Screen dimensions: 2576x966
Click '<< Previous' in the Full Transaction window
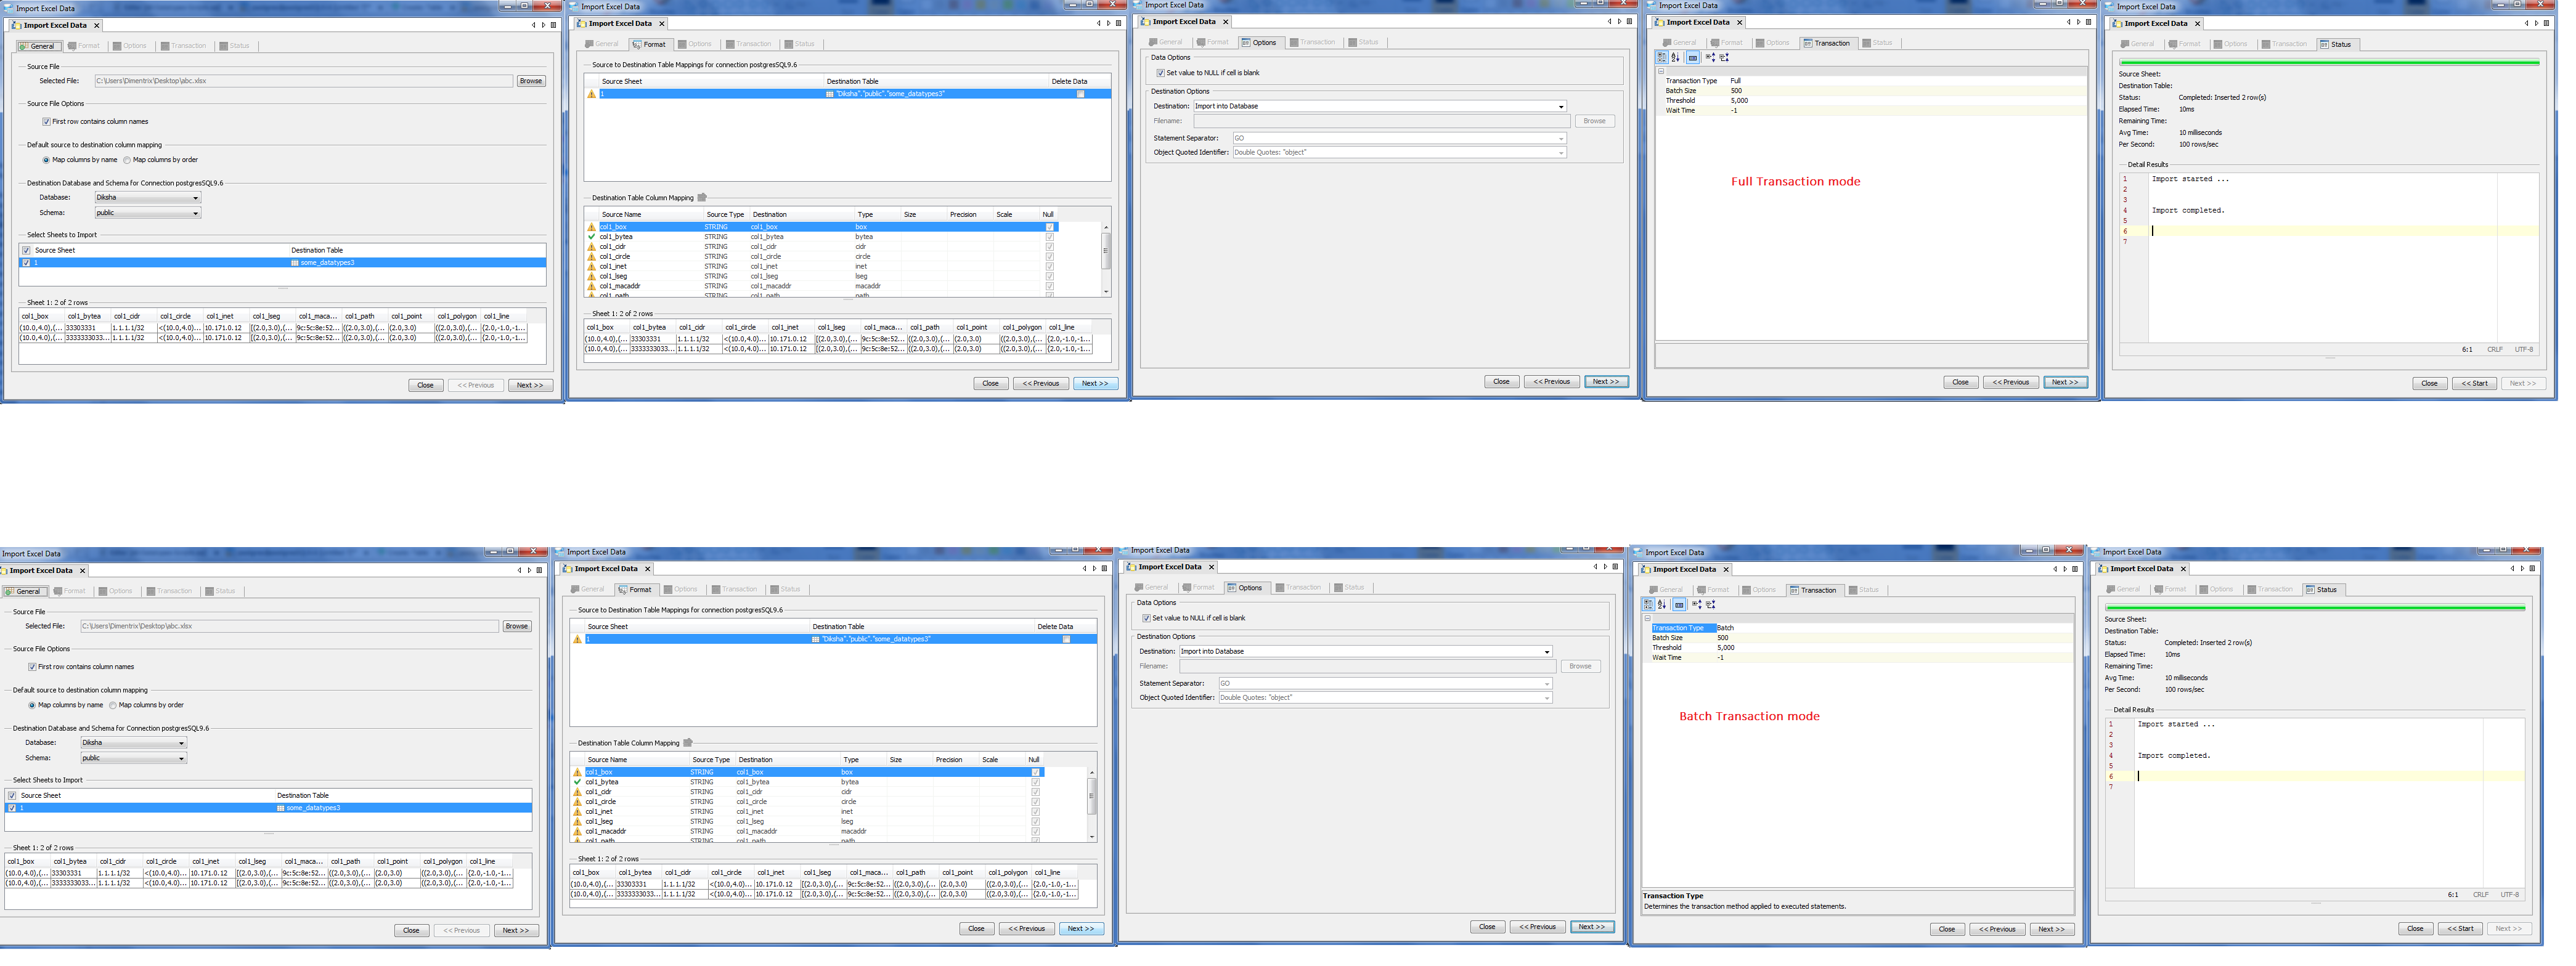(2010, 382)
